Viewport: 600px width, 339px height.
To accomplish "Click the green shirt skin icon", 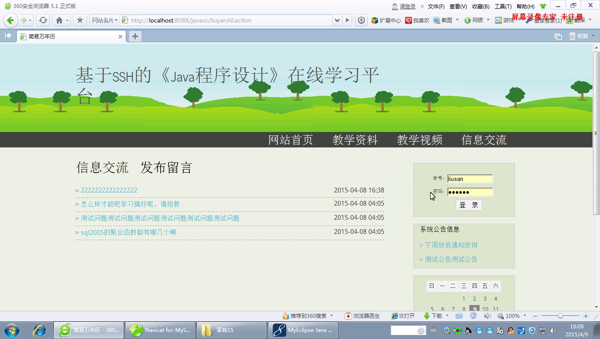I will coord(543,6).
